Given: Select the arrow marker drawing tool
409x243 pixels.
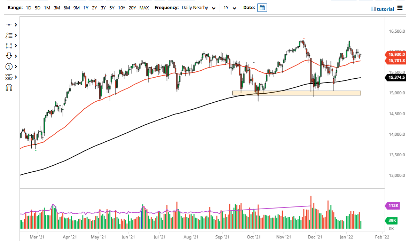Looking at the screenshot, I should coord(9,56).
